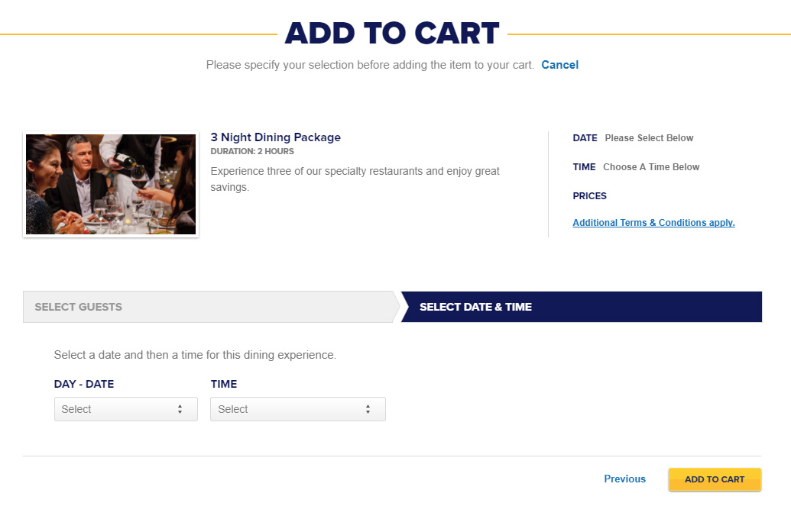Click the 'Select a date and then a time' instruction
This screenshot has width=791, height=532.
coord(195,355)
